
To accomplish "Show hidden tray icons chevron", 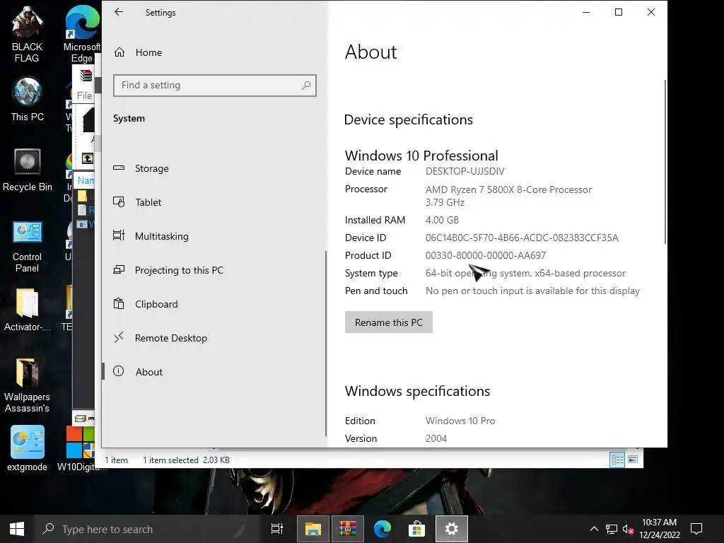I will point(594,529).
